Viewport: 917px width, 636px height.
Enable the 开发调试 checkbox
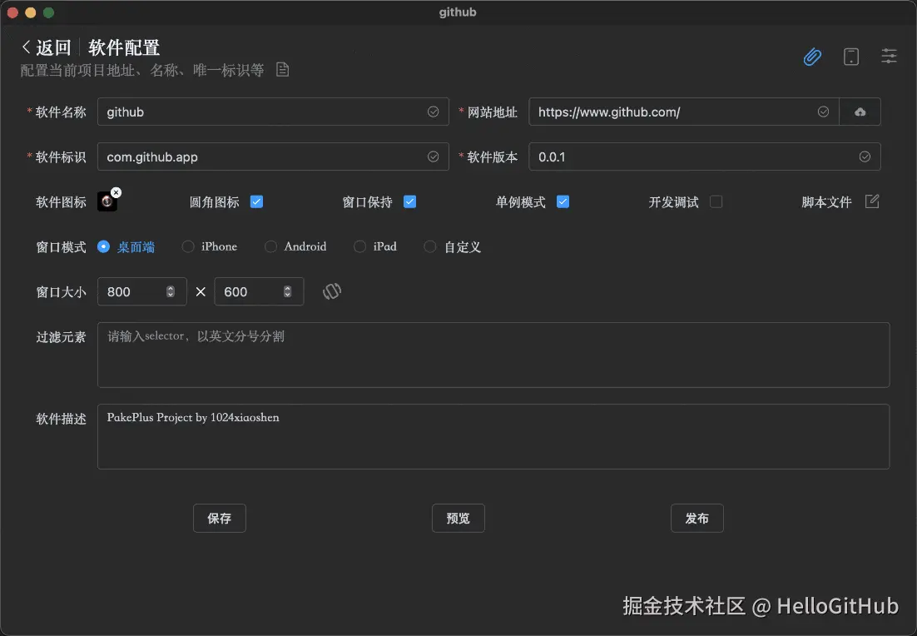[716, 201]
